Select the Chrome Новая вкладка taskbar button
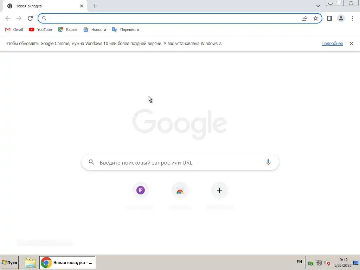Image resolution: width=360 pixels, height=270 pixels. (x=67, y=263)
